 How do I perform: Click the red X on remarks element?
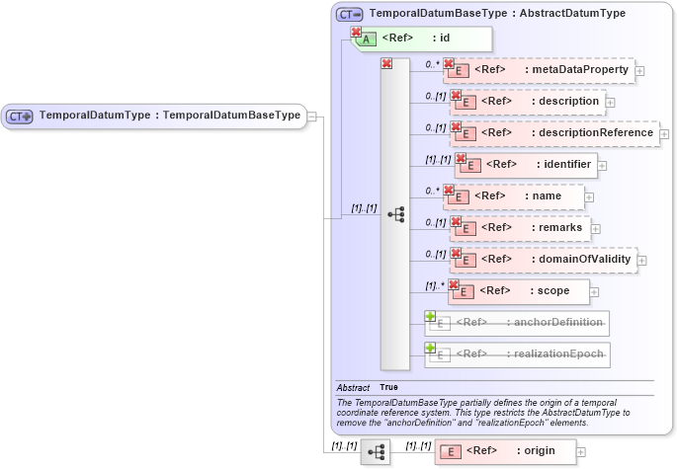456,221
